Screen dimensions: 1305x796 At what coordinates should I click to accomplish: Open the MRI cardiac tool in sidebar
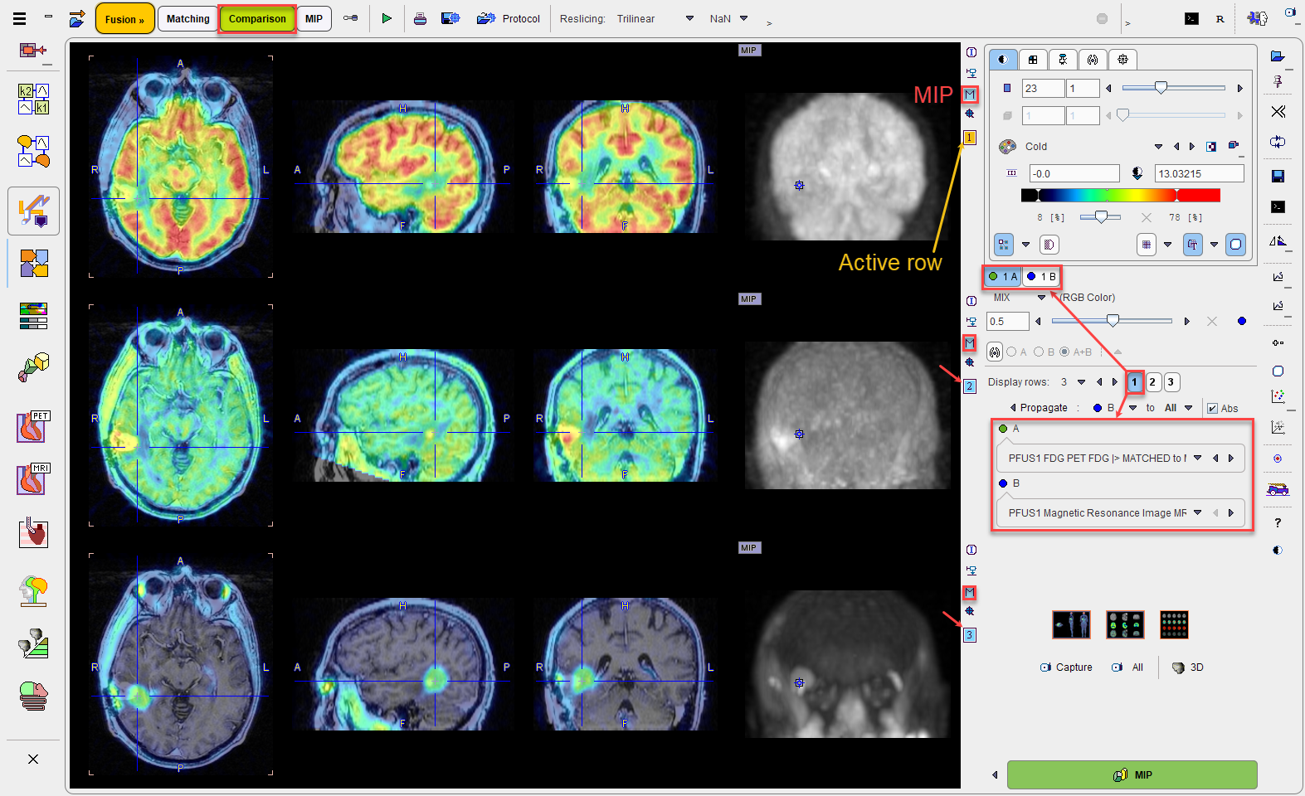[x=34, y=479]
